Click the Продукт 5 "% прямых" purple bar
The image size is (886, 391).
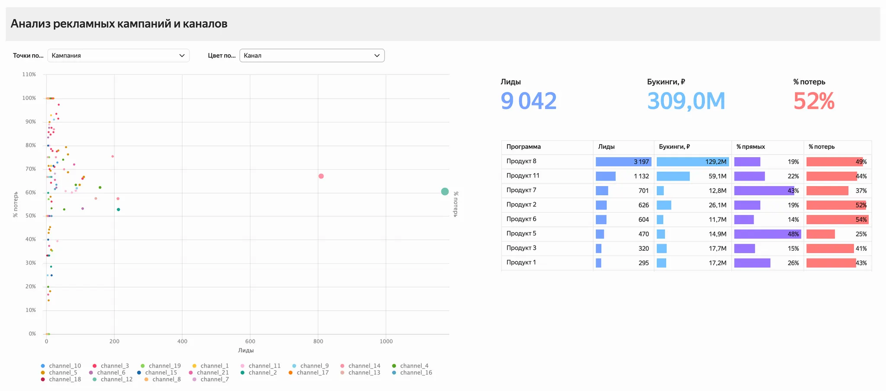click(x=767, y=234)
